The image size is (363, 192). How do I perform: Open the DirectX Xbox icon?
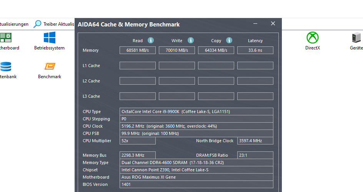[313, 38]
